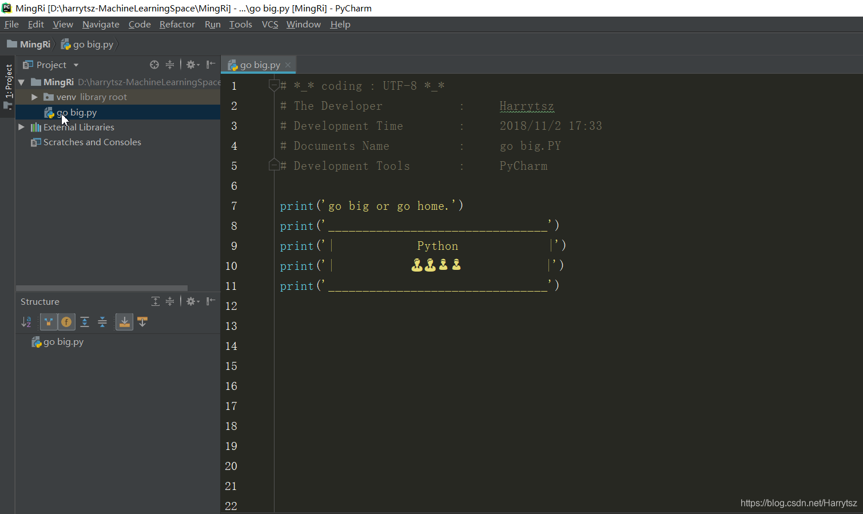Click blue-arrow Expand All in Structure toolbar

click(x=85, y=322)
